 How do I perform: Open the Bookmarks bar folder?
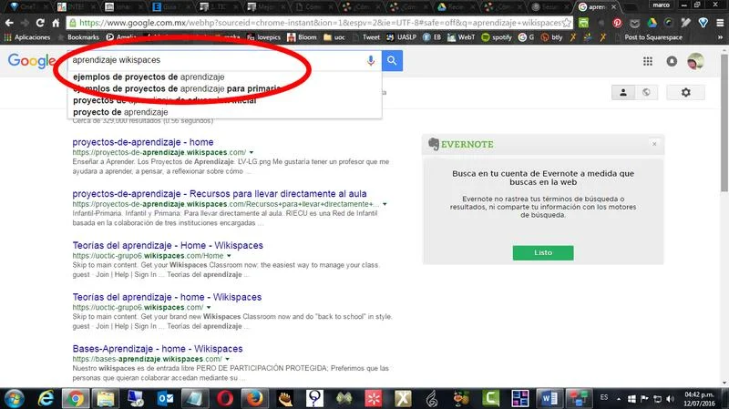[x=78, y=37]
